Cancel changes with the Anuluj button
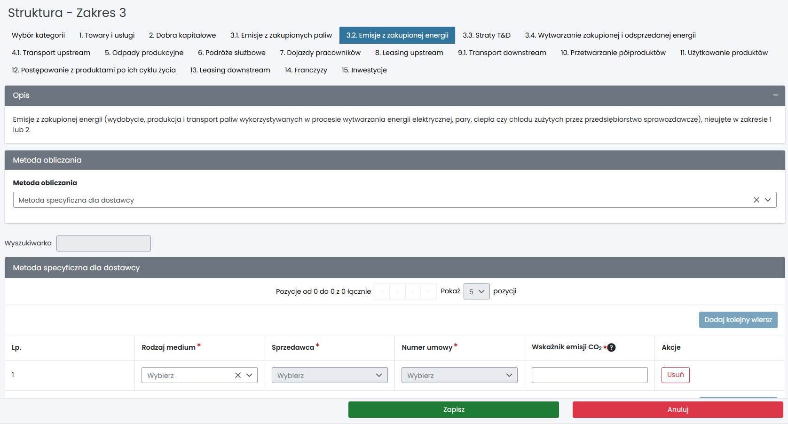 (678, 409)
